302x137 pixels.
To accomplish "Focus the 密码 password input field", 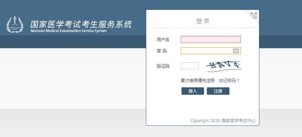I will point(211,51).
